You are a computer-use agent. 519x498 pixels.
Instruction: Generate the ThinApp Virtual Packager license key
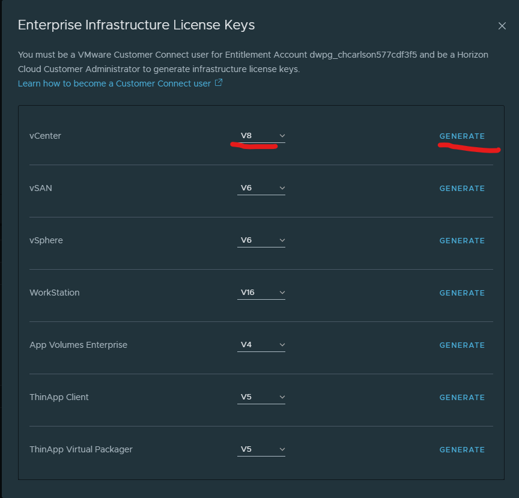462,450
